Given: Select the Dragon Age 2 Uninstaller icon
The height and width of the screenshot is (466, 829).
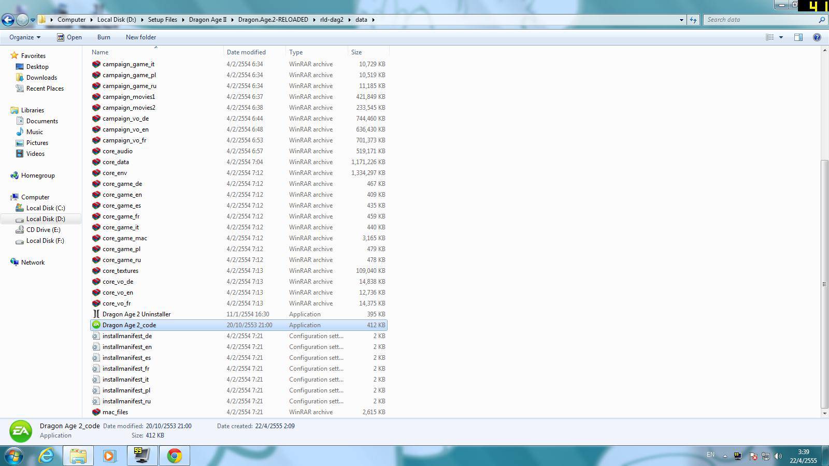Looking at the screenshot, I should point(96,314).
